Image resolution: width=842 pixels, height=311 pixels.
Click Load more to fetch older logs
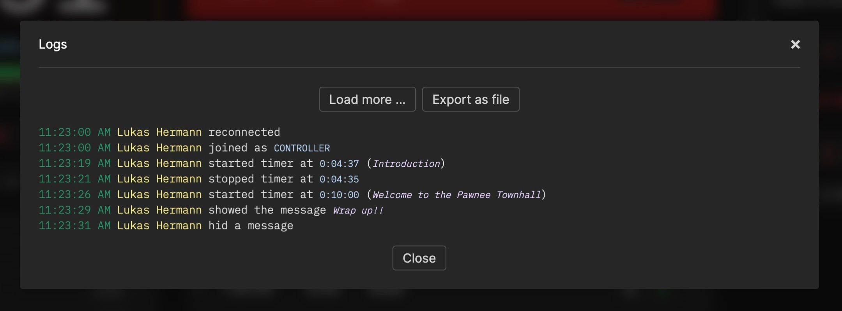(367, 99)
